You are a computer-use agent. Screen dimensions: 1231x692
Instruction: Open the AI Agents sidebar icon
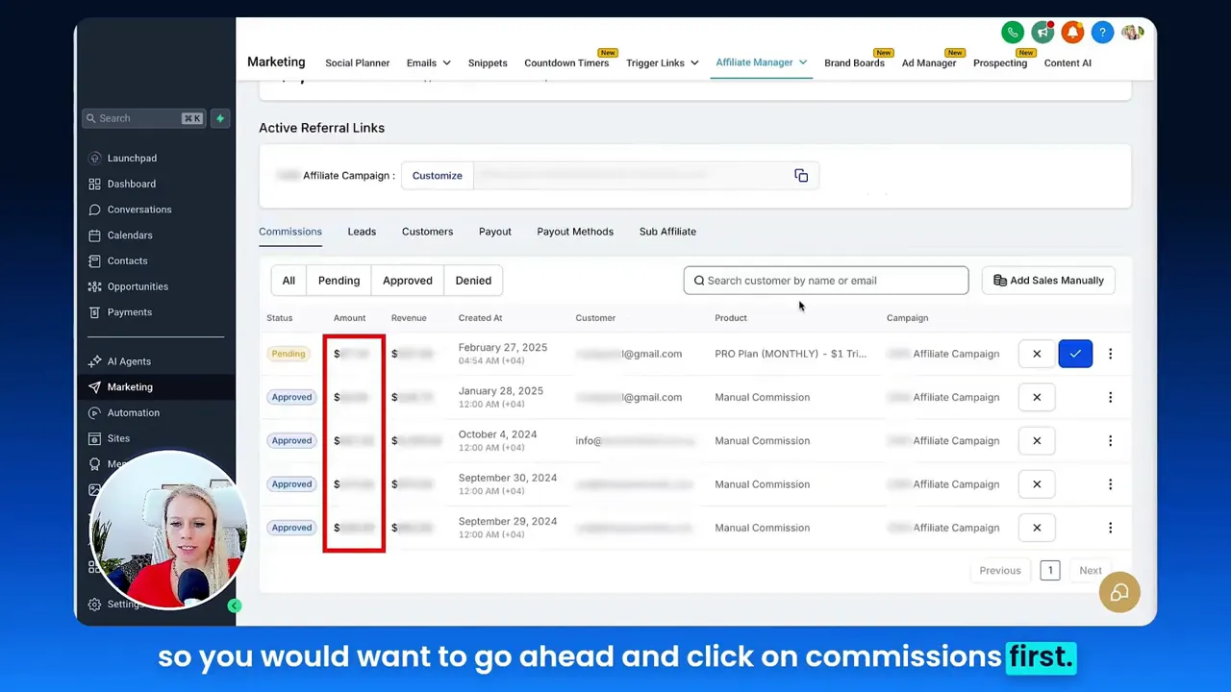pos(94,360)
